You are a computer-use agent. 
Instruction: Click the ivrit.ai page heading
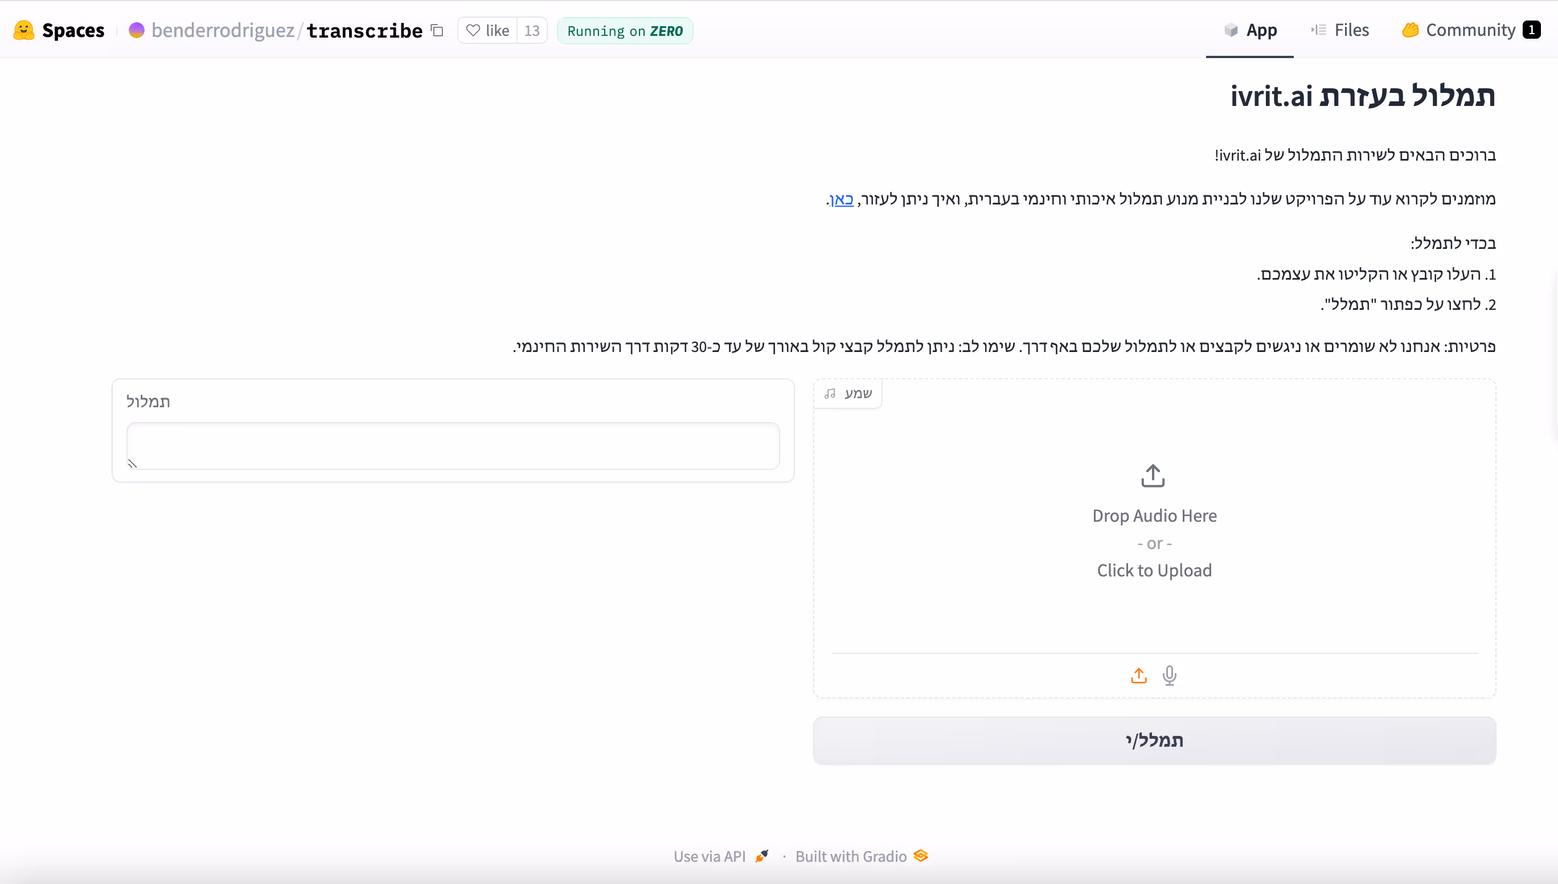click(1363, 95)
